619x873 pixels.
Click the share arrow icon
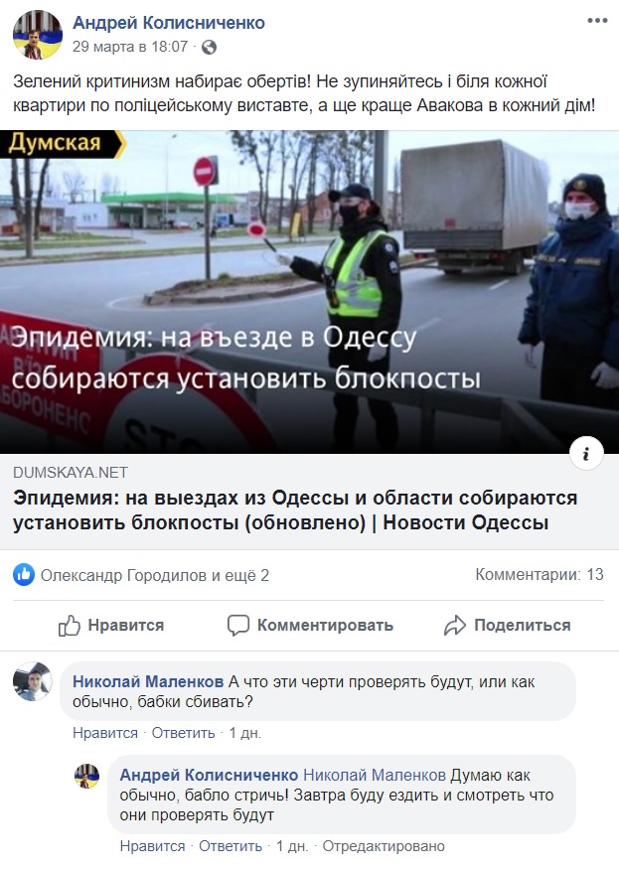pos(455,626)
